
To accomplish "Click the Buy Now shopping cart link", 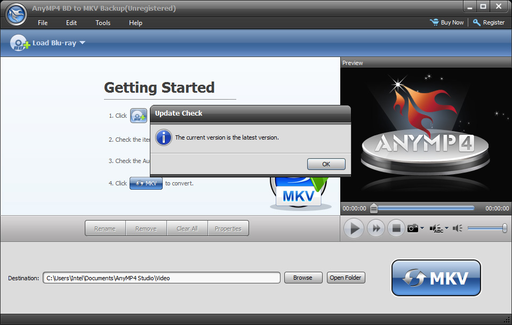I will click(447, 22).
